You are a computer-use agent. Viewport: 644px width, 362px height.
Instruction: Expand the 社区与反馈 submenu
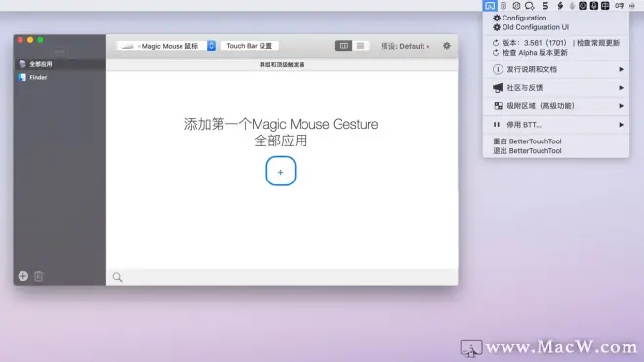(556, 88)
